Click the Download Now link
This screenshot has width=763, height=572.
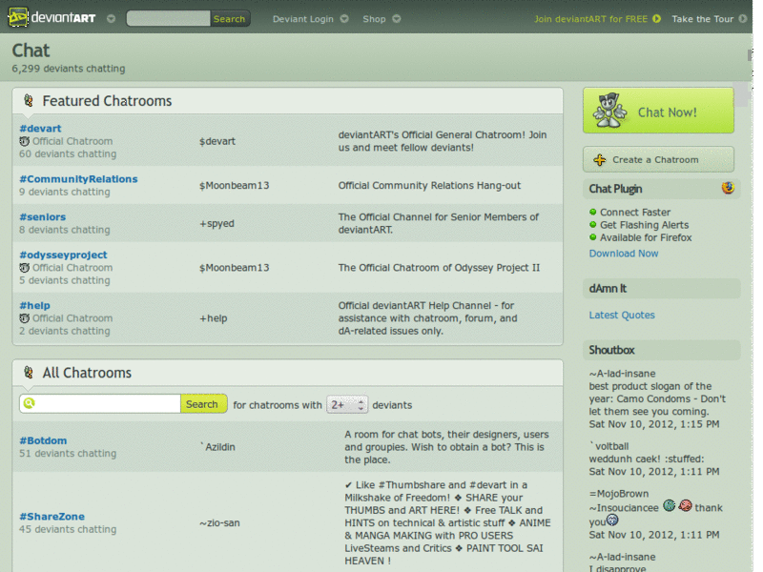click(624, 254)
